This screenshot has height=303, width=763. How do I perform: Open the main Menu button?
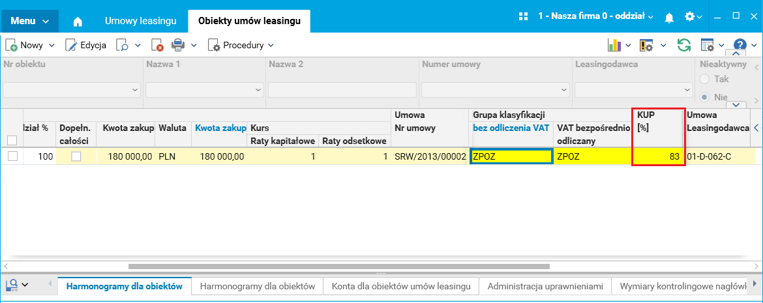[x=29, y=22]
